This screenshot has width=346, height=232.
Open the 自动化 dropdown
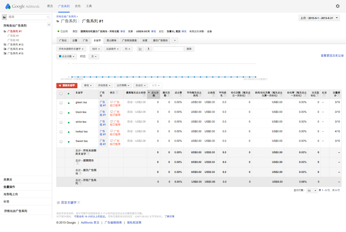pos(141,85)
